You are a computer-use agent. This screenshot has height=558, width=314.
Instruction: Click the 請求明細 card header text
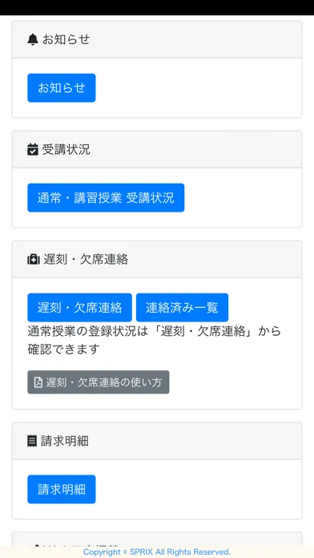(x=65, y=441)
